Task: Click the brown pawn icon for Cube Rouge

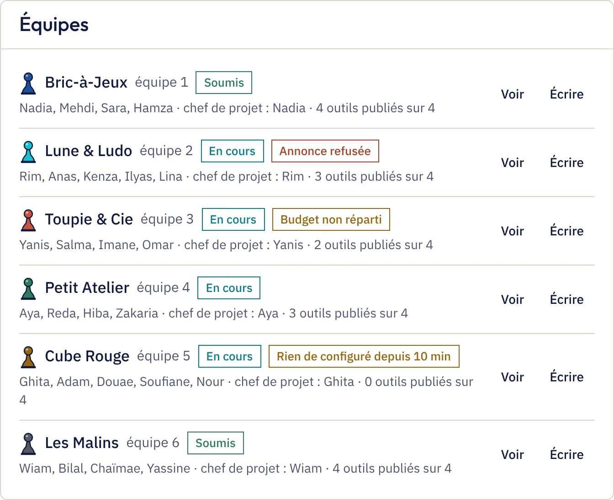Action: [x=28, y=357]
